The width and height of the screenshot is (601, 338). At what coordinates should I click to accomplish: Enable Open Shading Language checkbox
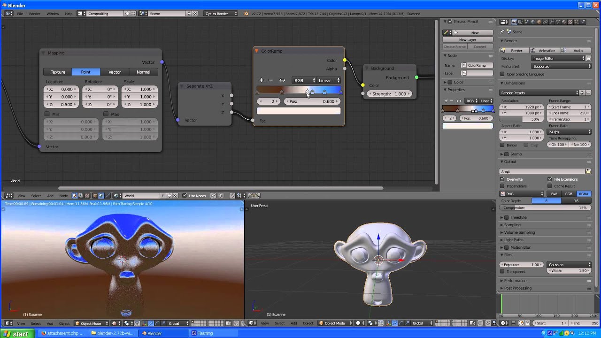[x=502, y=74]
